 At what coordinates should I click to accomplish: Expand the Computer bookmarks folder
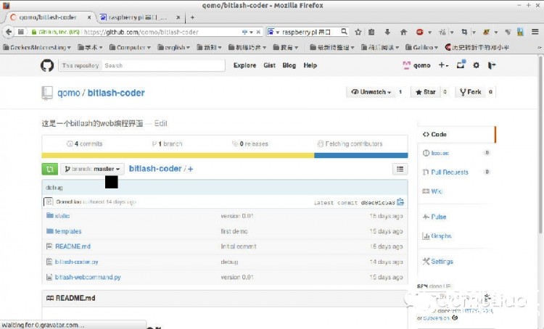click(x=130, y=47)
